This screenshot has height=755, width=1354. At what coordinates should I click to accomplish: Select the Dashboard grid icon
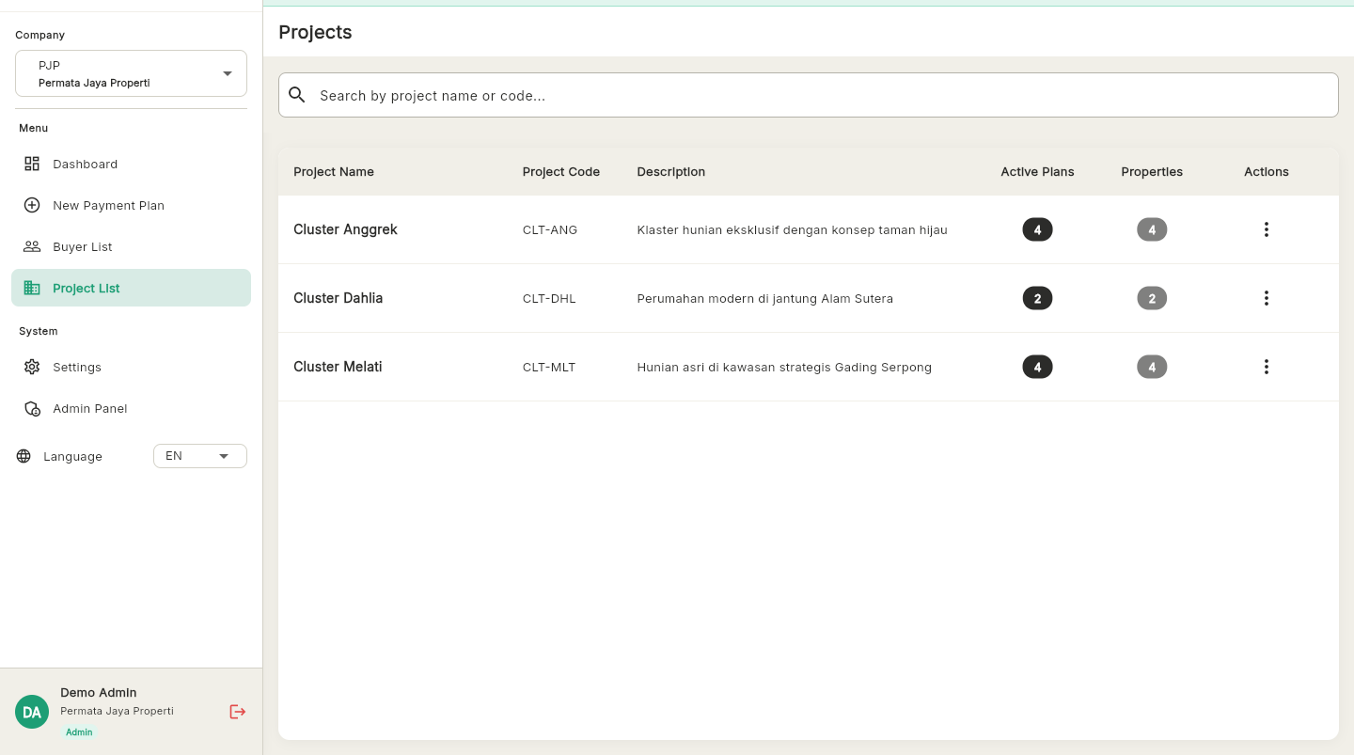tap(32, 164)
